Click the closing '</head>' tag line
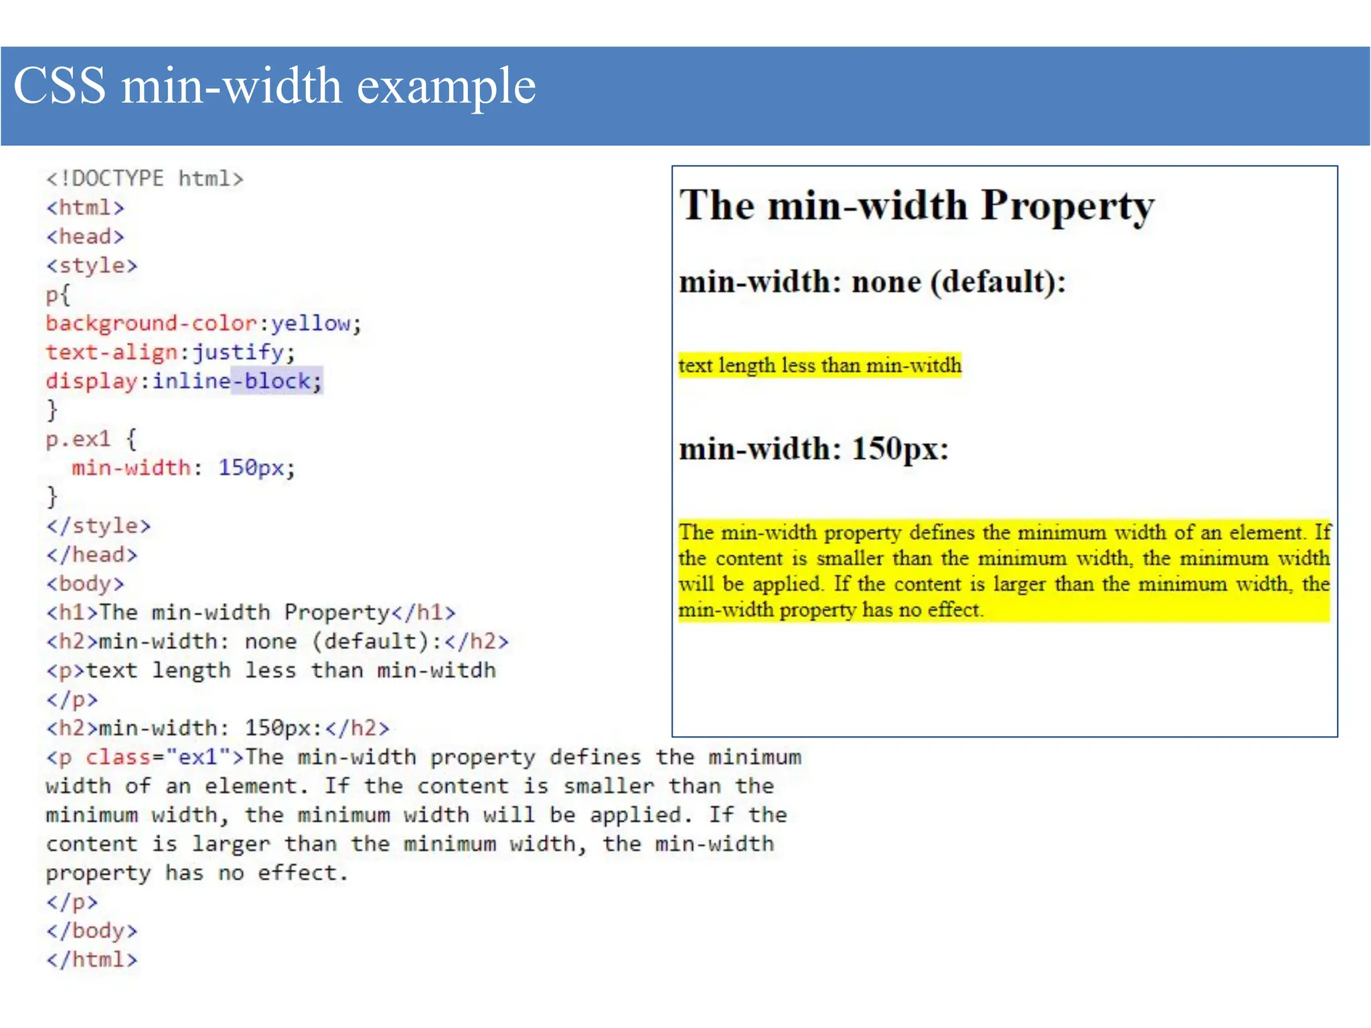Image resolution: width=1371 pixels, height=1028 pixels. point(92,554)
